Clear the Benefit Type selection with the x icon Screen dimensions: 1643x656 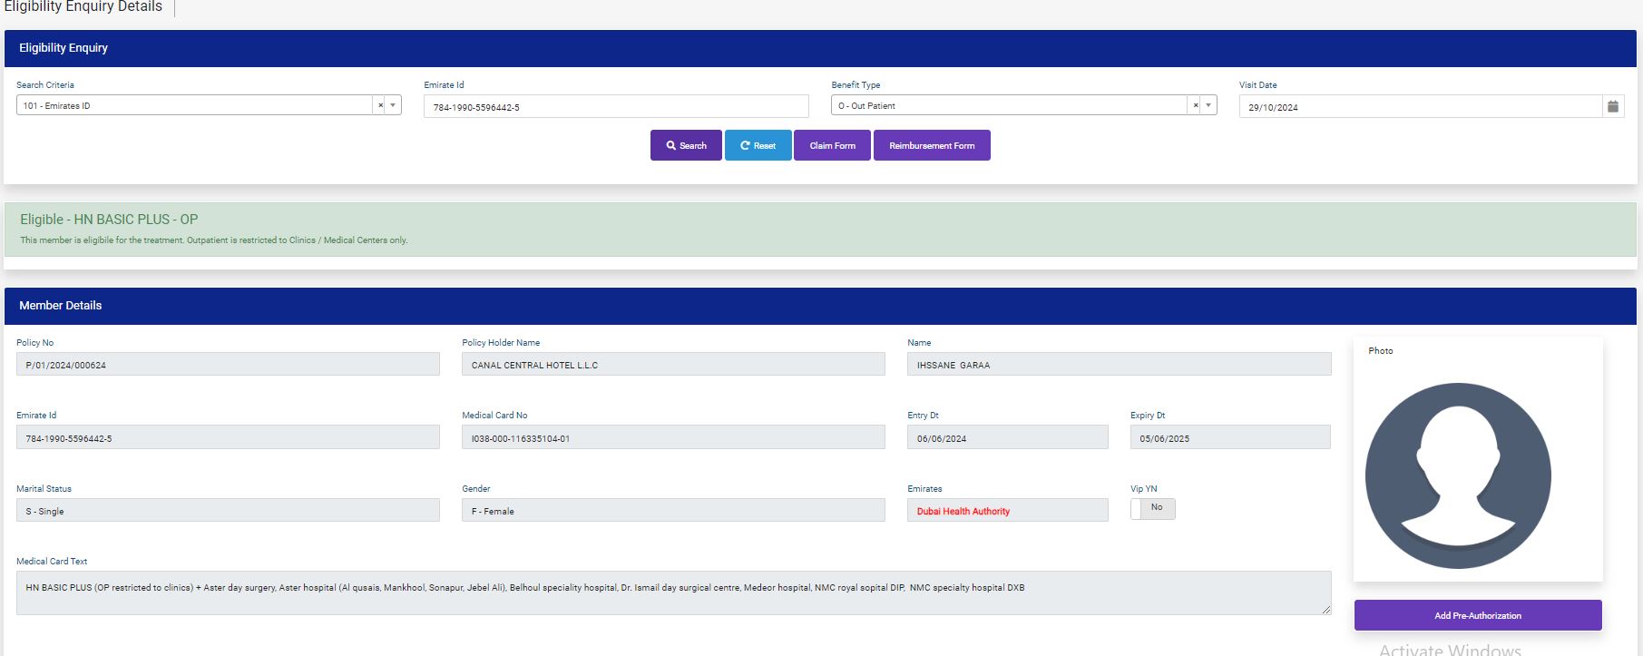pyautogui.click(x=1196, y=105)
